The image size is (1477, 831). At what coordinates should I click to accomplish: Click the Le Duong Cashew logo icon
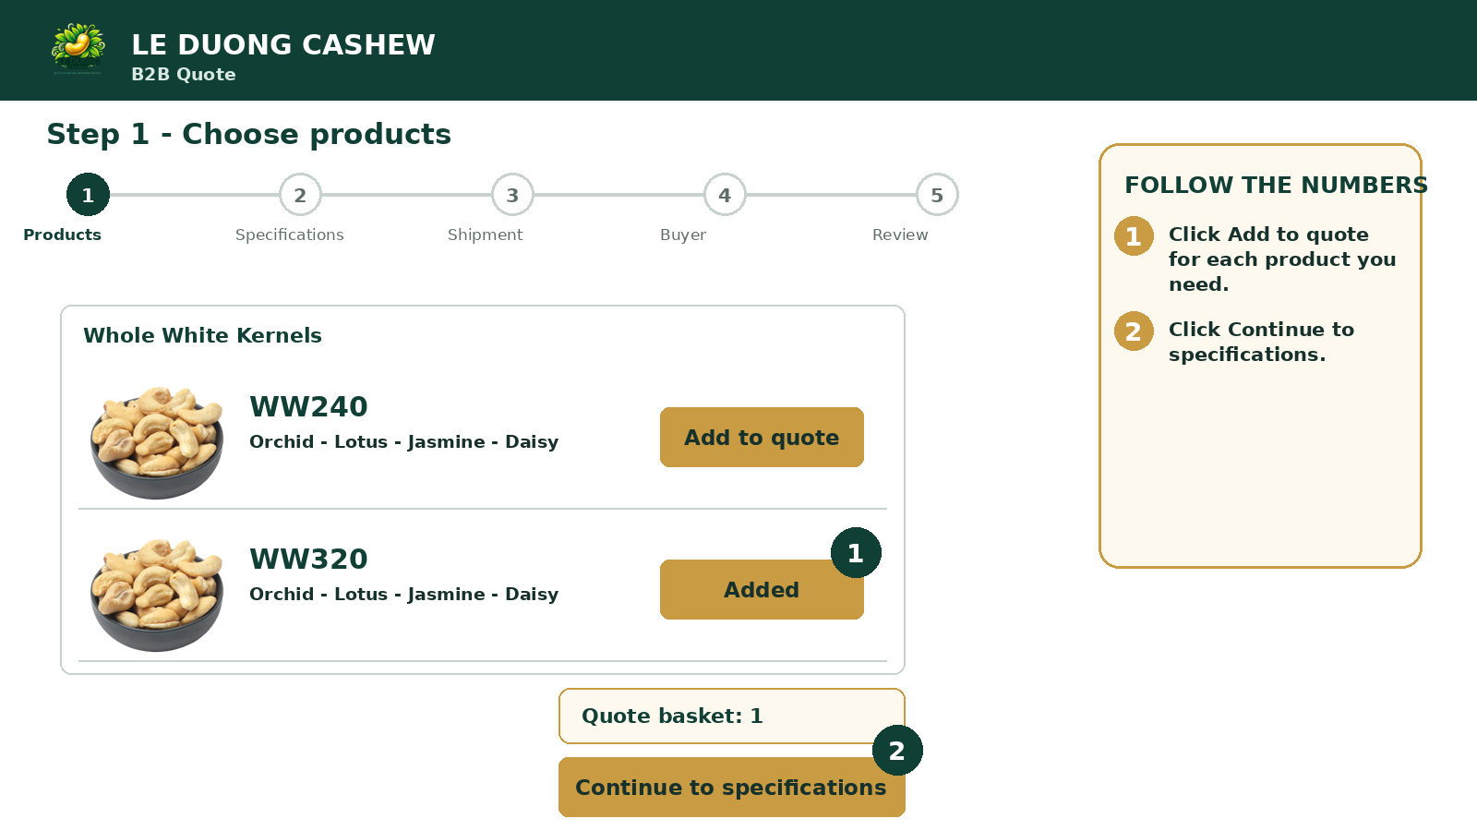(78, 50)
